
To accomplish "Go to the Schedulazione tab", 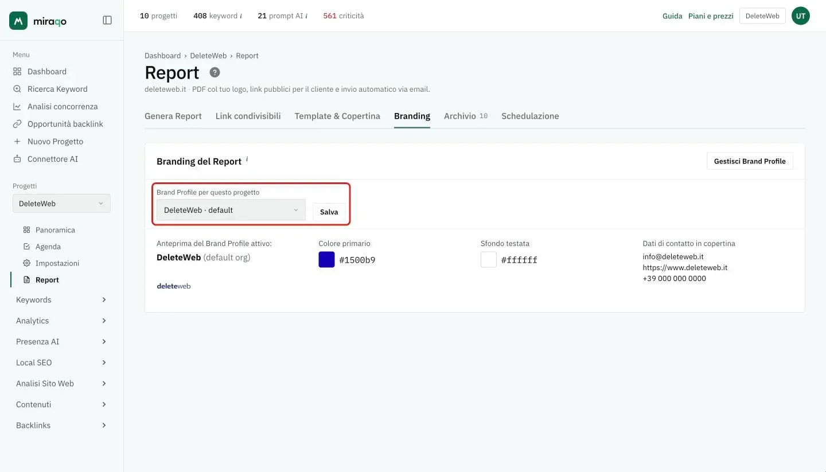I will 530,116.
